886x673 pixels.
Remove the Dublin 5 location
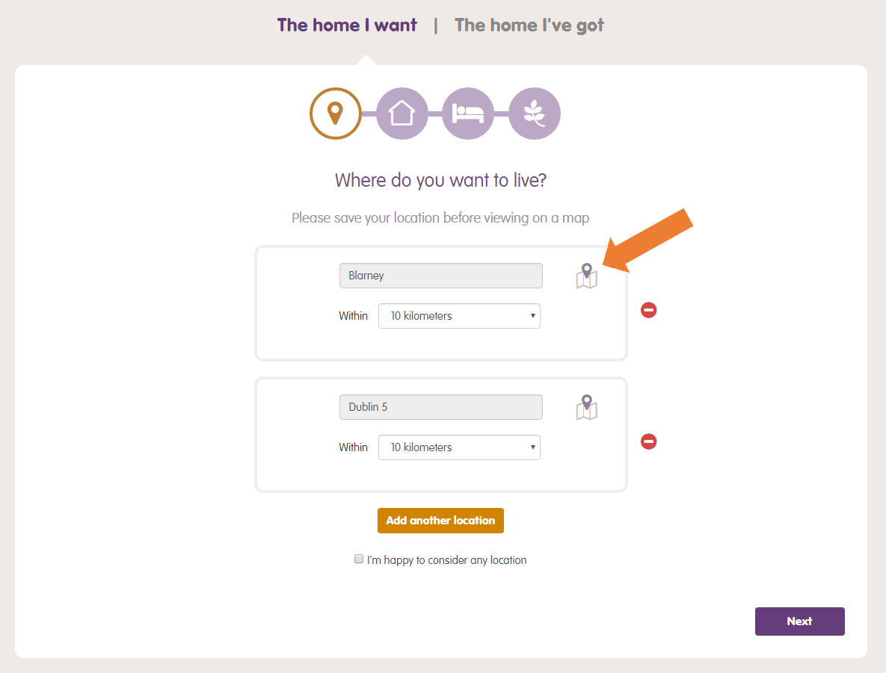[649, 441]
